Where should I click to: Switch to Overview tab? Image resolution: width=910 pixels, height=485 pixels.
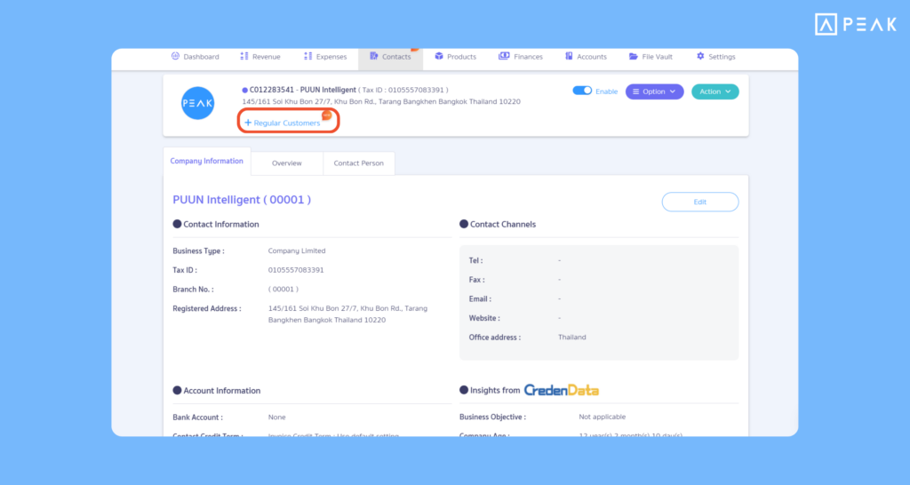click(287, 163)
